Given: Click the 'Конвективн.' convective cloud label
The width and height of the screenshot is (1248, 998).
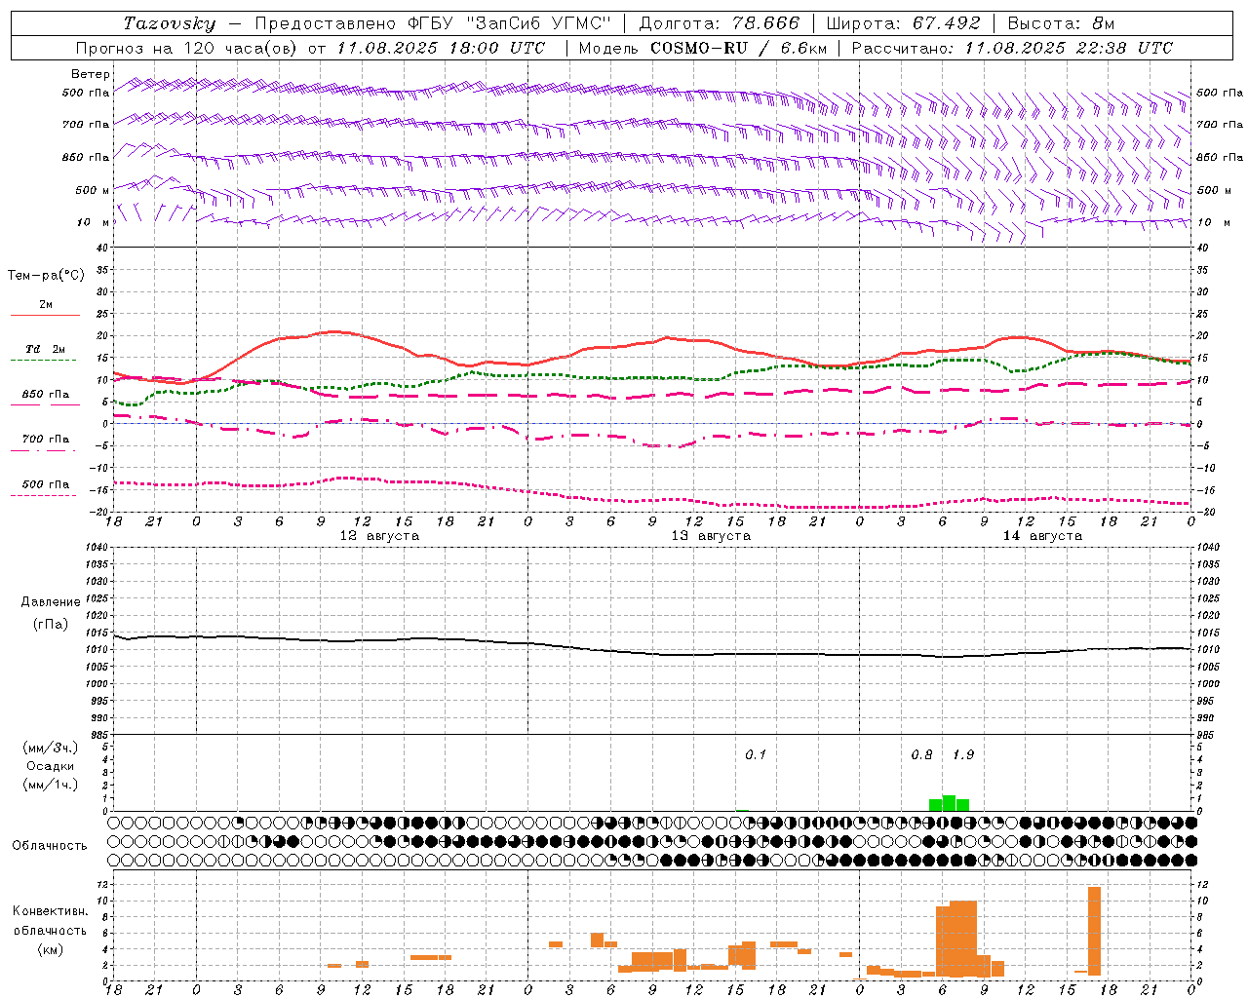Looking at the screenshot, I should [50, 911].
